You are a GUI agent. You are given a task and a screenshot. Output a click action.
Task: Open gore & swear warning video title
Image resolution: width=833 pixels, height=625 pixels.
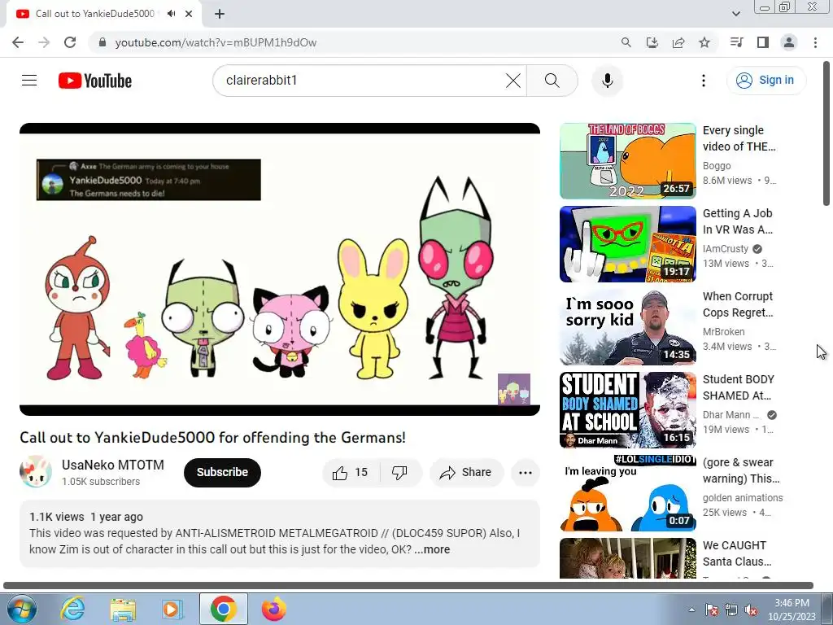(x=741, y=470)
